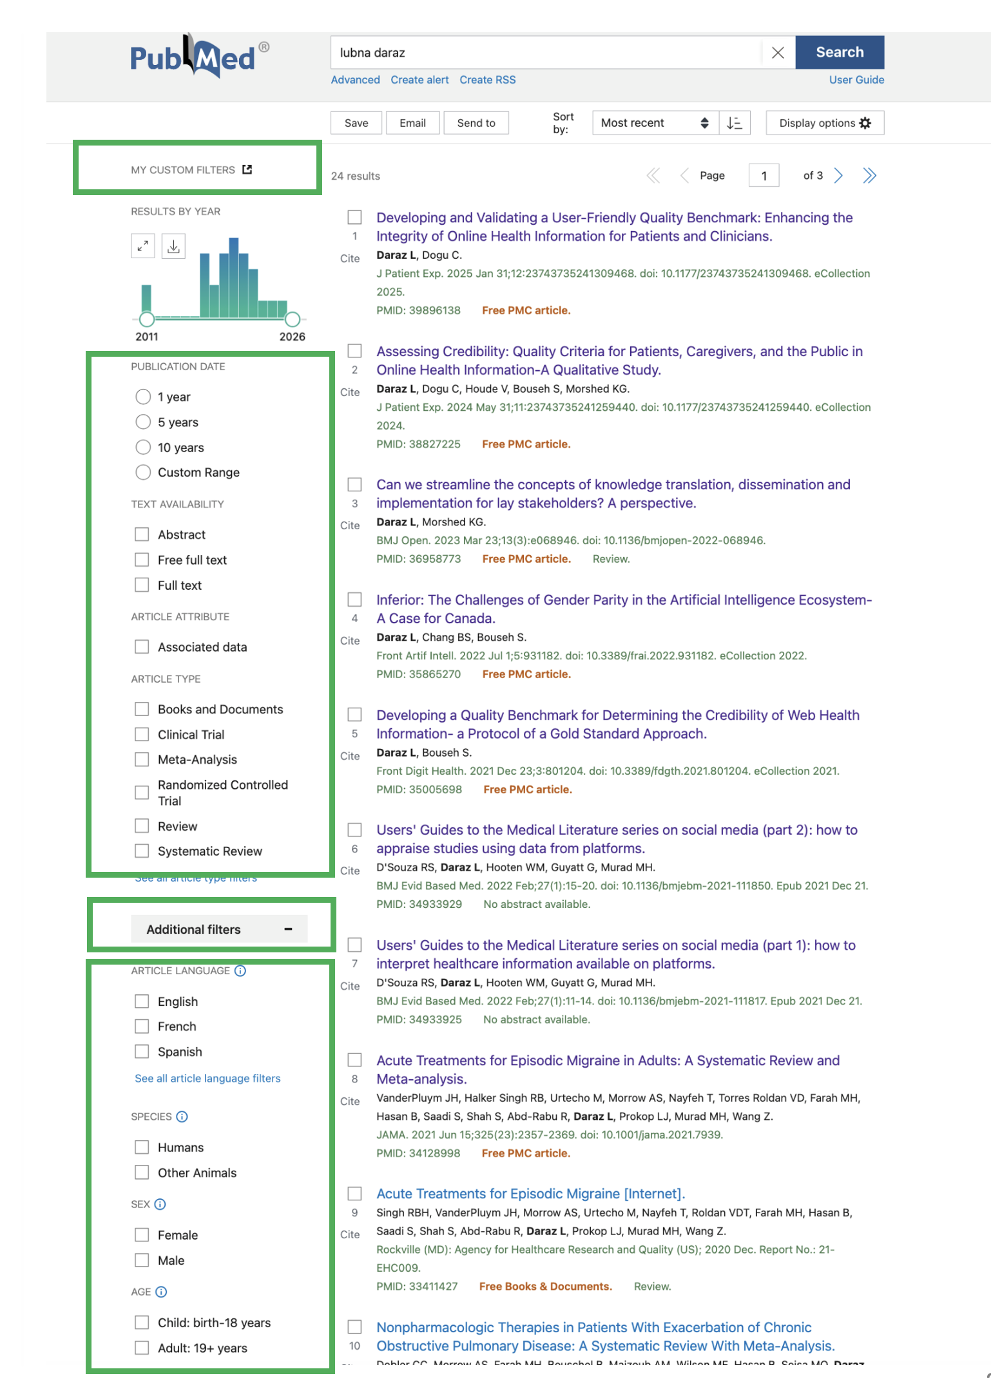The width and height of the screenshot is (991, 1378).
Task: Show info icon for Article Language
Action: [x=240, y=970]
